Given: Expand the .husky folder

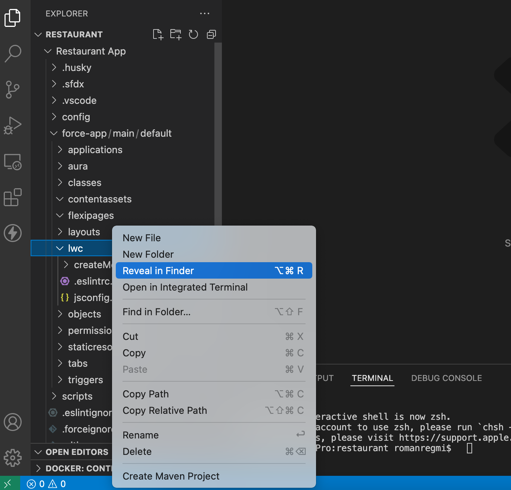Looking at the screenshot, I should pos(77,68).
